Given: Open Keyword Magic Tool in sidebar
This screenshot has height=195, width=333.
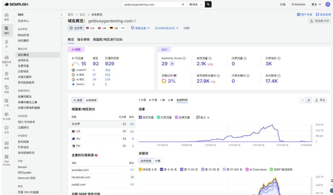Looking at the screenshot, I should (x=27, y=102).
